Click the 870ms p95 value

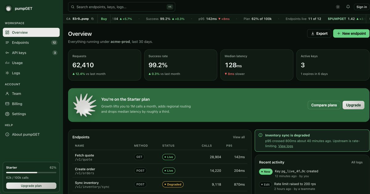(x=239, y=184)
